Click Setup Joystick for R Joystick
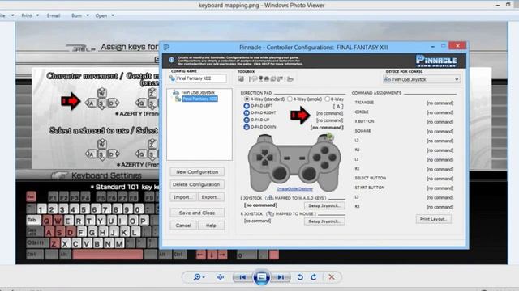 click(324, 221)
